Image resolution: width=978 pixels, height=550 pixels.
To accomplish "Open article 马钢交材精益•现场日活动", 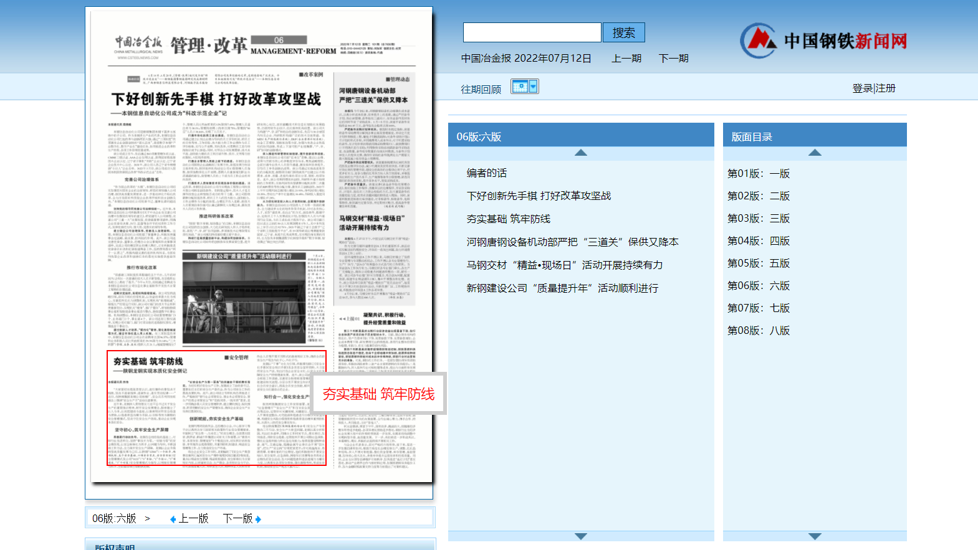I will click(x=565, y=265).
